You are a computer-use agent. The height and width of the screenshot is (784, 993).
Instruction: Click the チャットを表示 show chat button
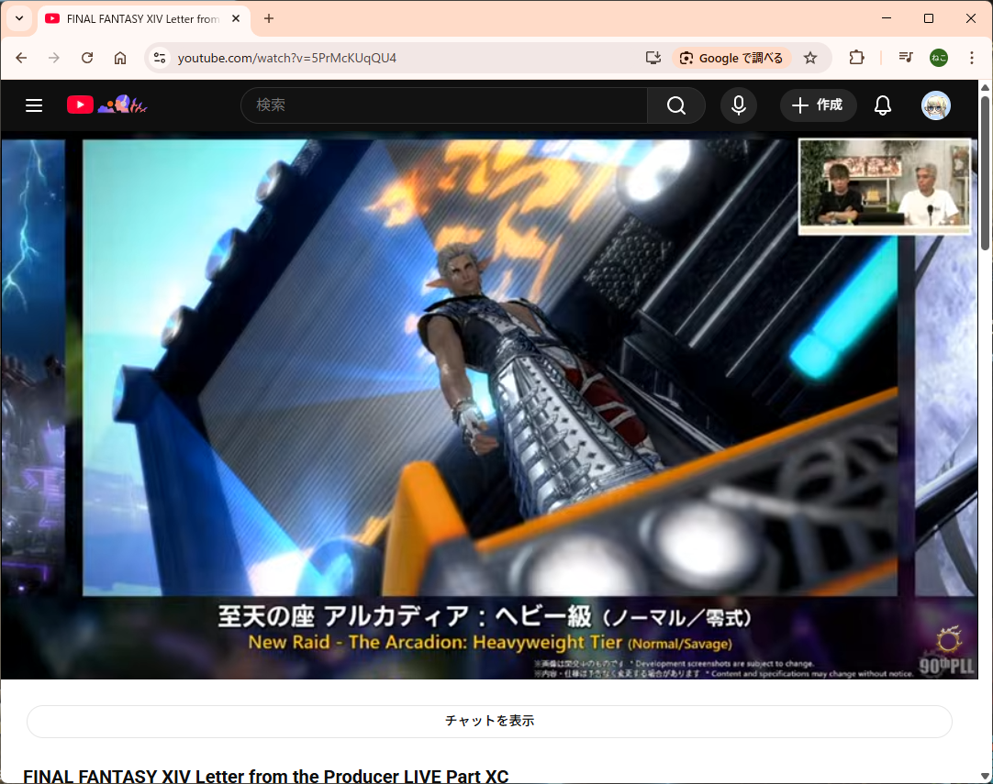click(x=489, y=721)
